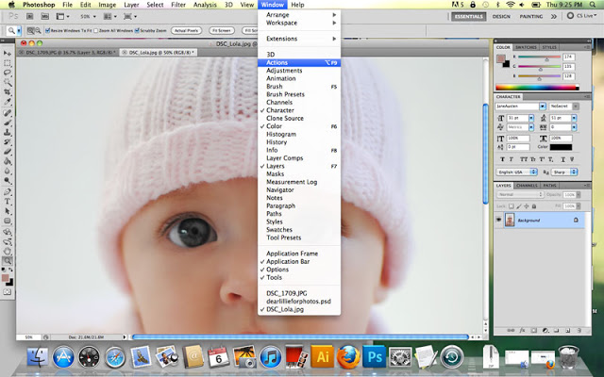Expand the Extensions submenu
This screenshot has height=377, width=604.
tap(299, 39)
